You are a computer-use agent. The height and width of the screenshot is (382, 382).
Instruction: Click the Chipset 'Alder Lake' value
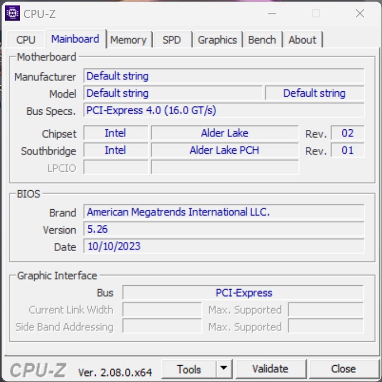pos(224,133)
